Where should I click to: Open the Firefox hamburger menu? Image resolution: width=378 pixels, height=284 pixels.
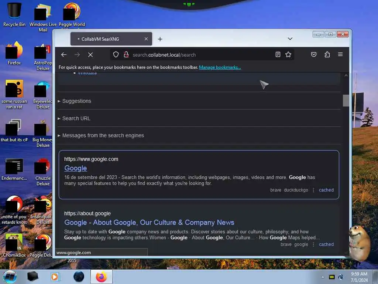click(x=340, y=54)
